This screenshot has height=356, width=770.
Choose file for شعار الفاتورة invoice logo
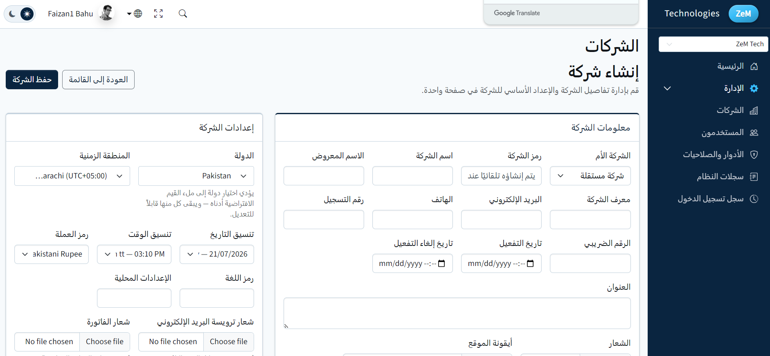click(104, 342)
